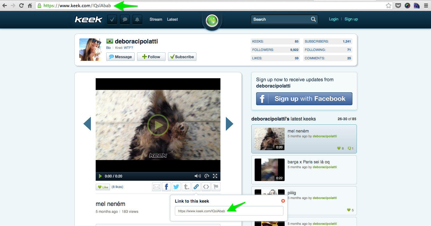View the KEEKS count stat
This screenshot has height=226, width=431.
click(x=275, y=42)
